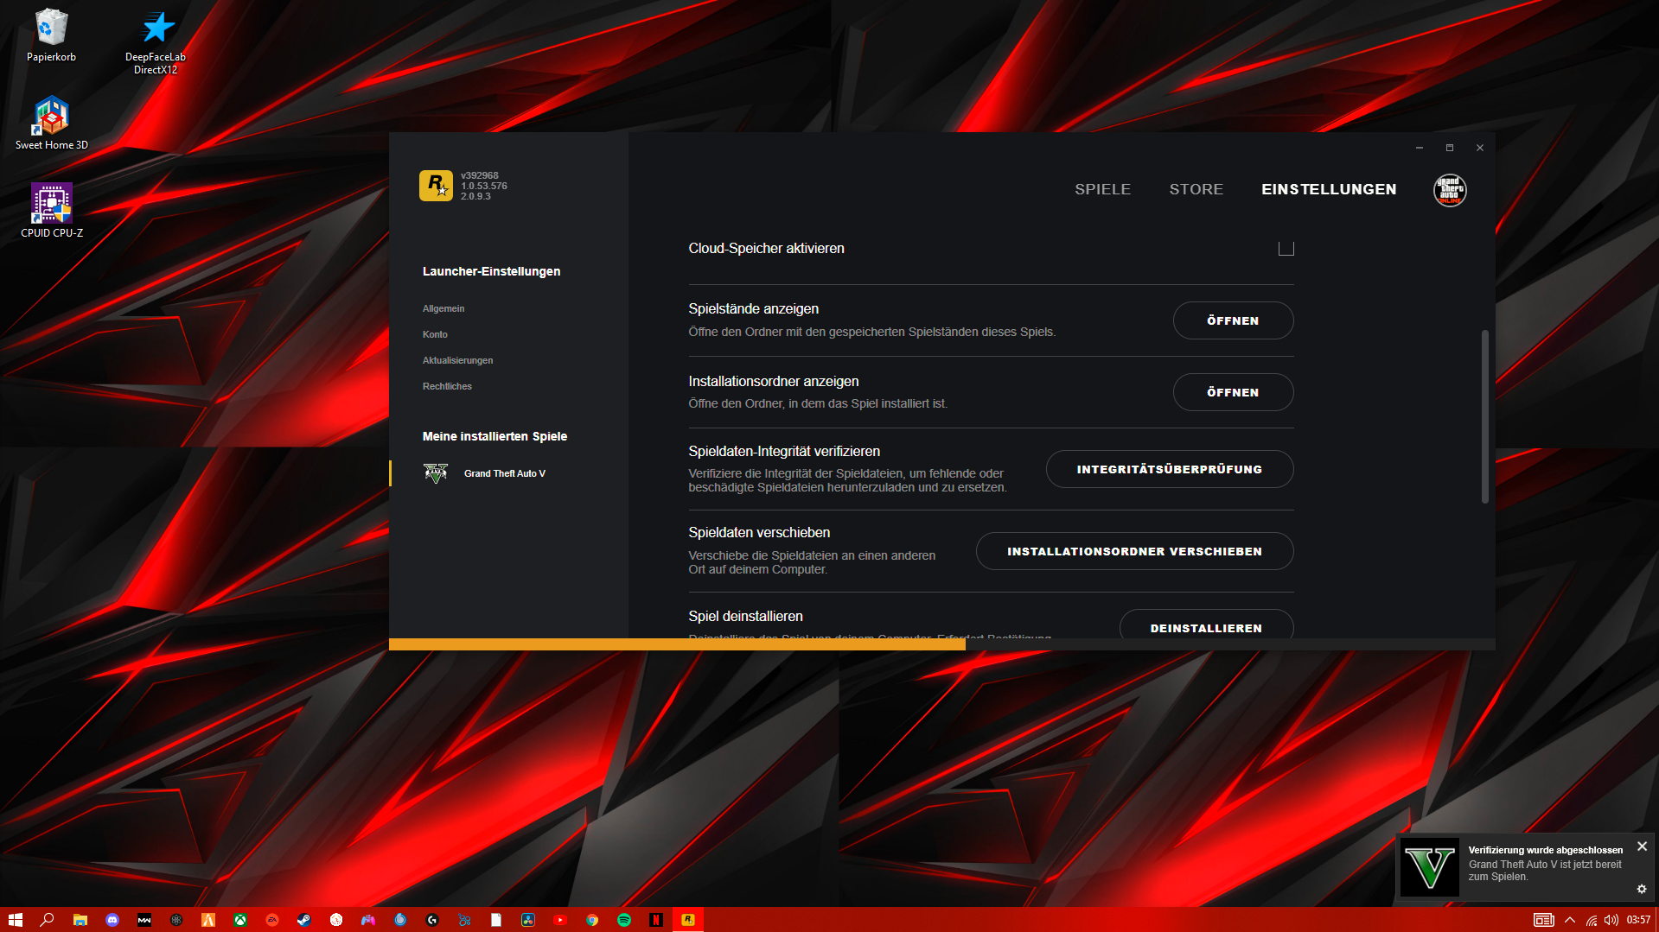1659x932 pixels.
Task: Open the GTA Online profile avatar
Action: click(x=1450, y=190)
